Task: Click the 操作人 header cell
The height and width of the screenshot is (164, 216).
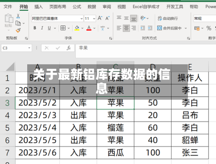Action: 190,78
